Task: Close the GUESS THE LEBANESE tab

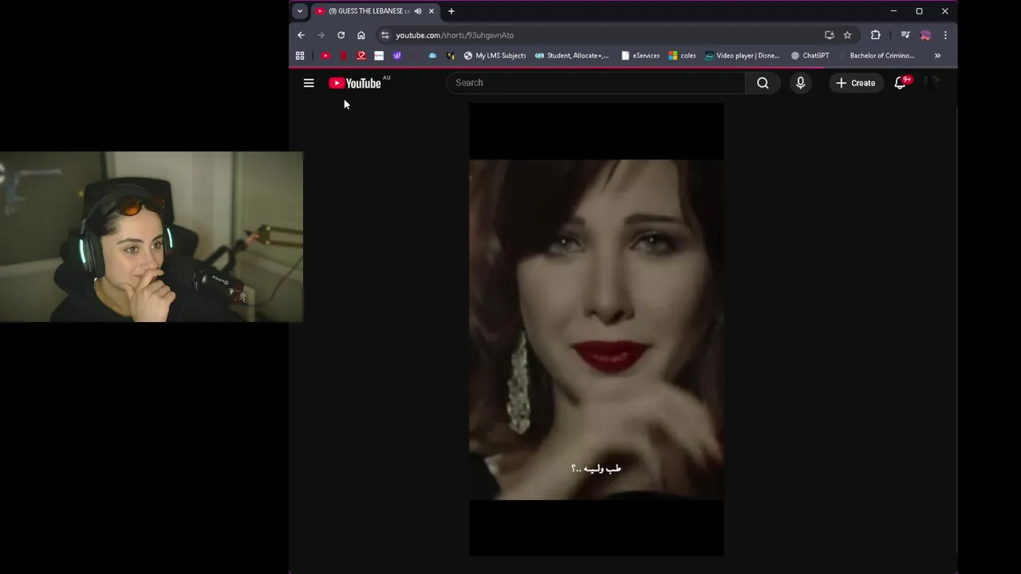Action: (432, 11)
